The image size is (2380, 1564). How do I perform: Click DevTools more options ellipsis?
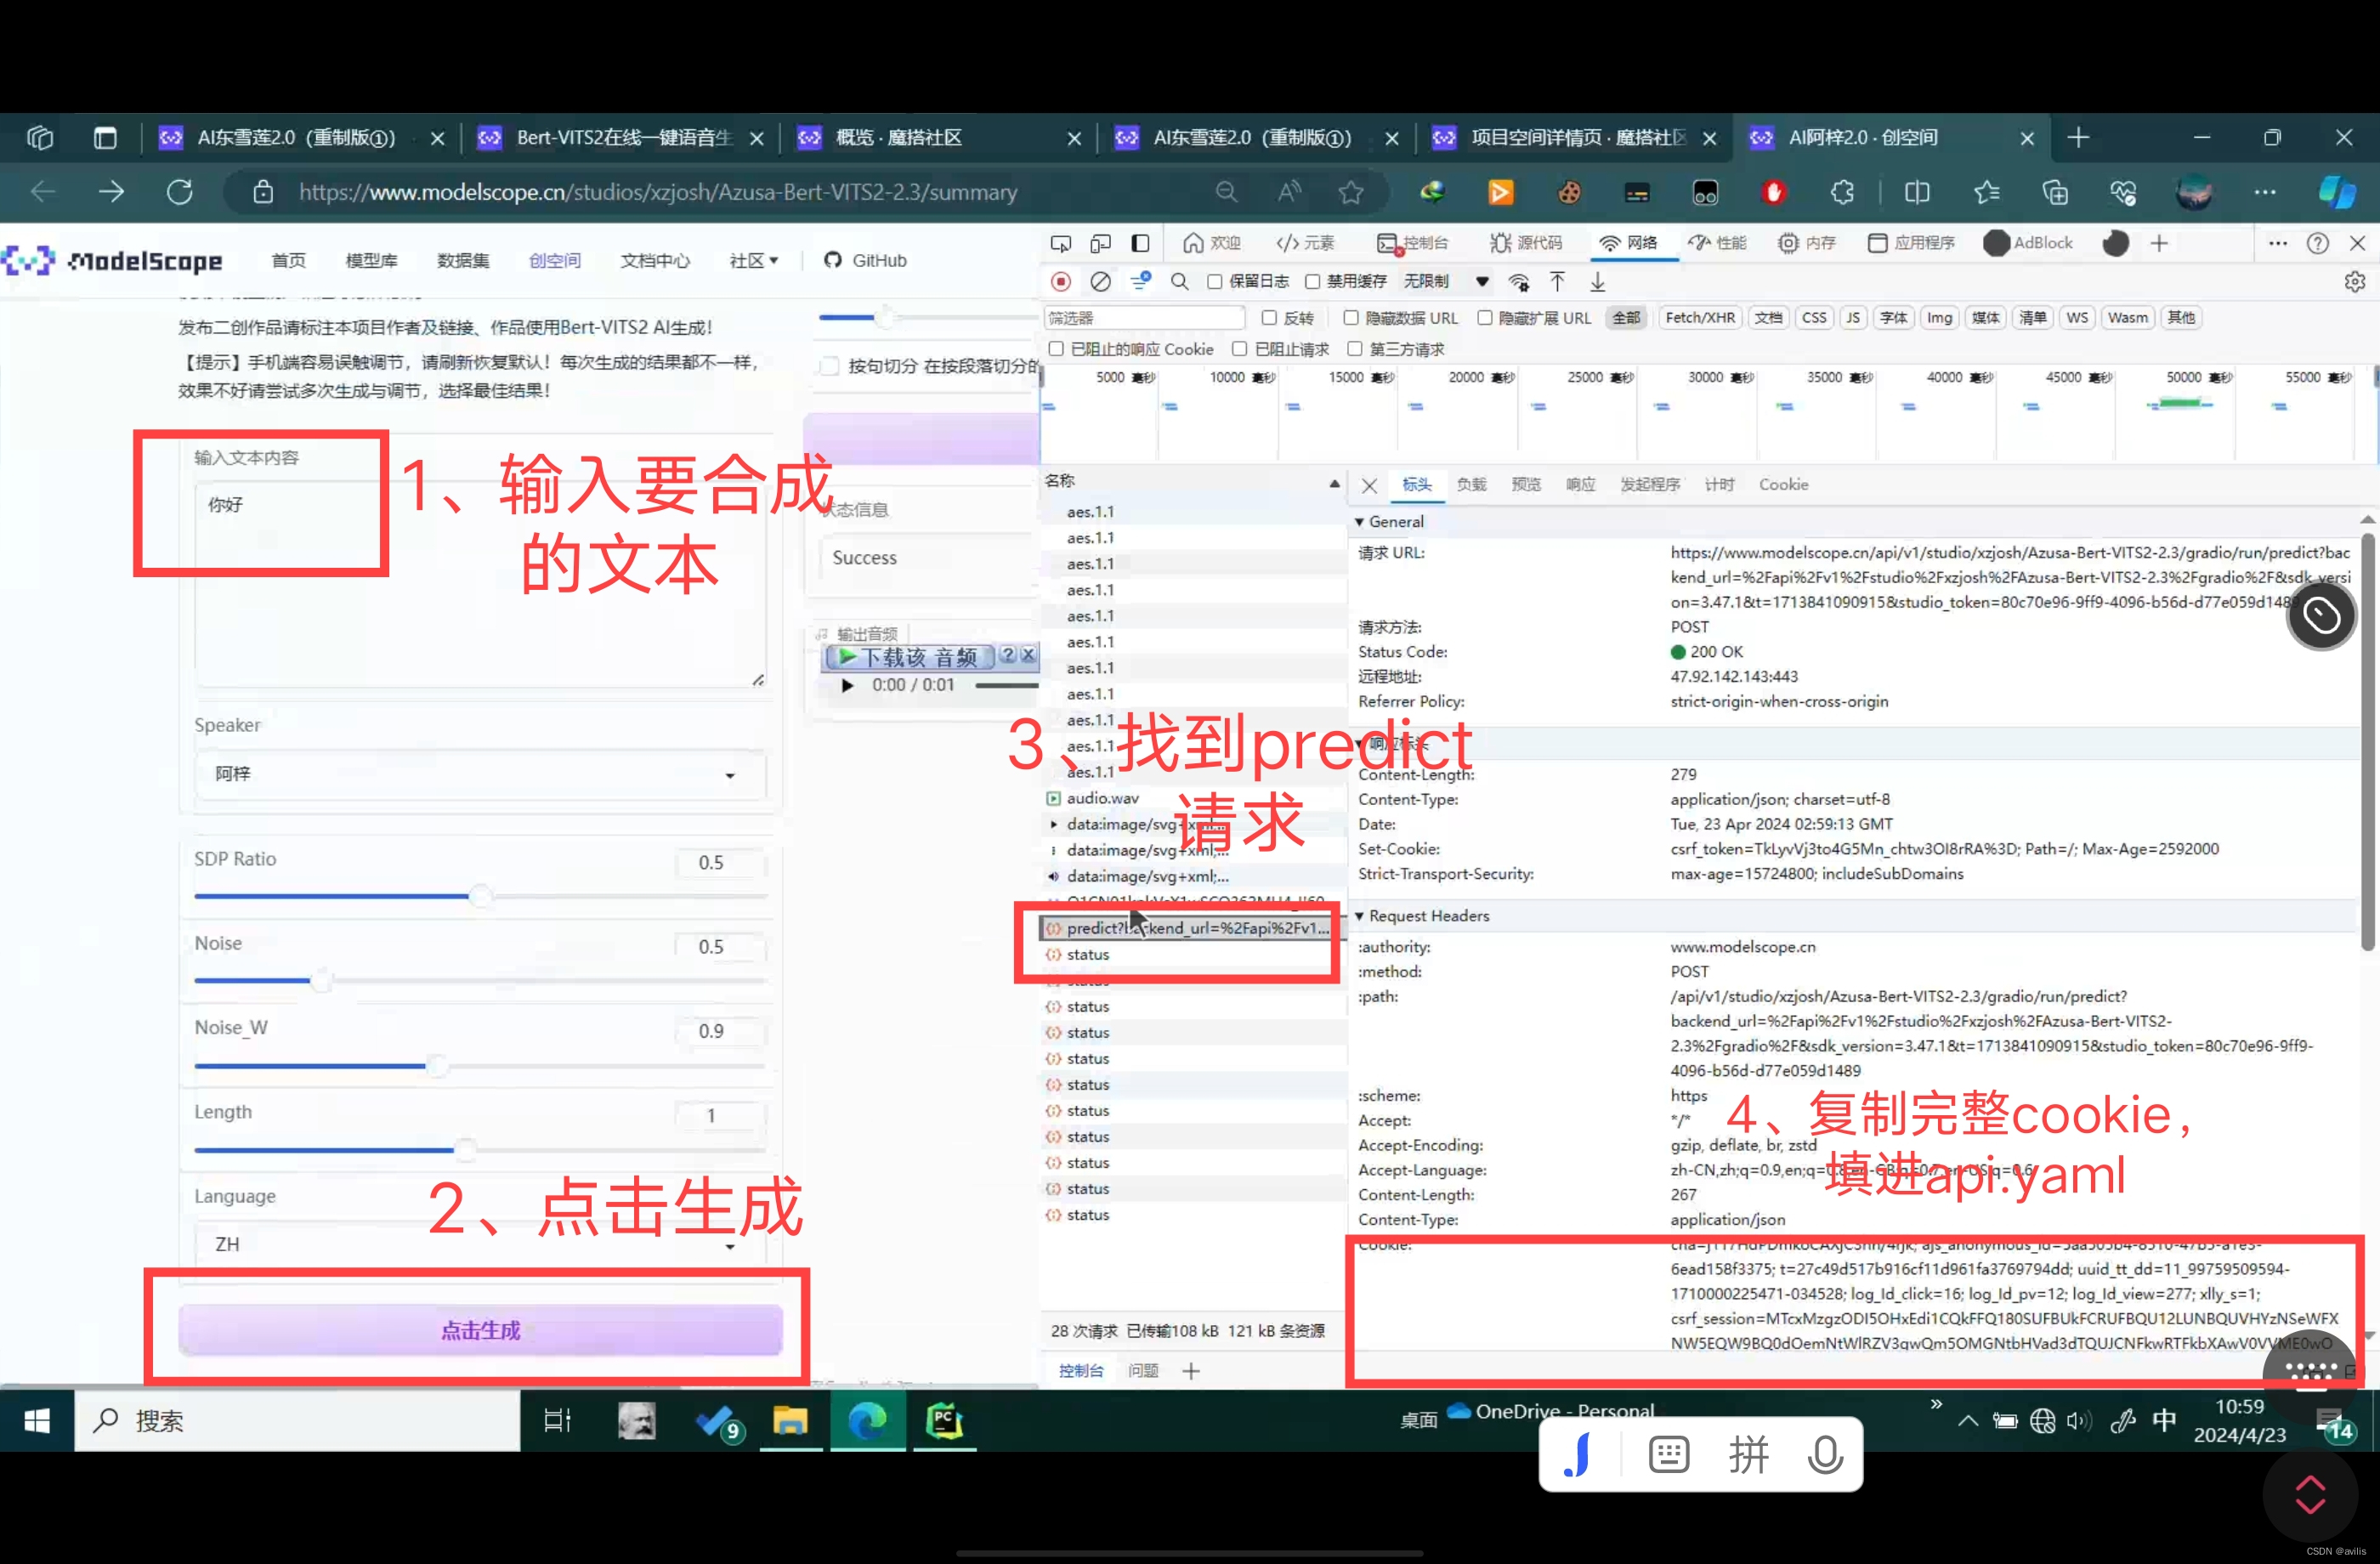point(2277,243)
